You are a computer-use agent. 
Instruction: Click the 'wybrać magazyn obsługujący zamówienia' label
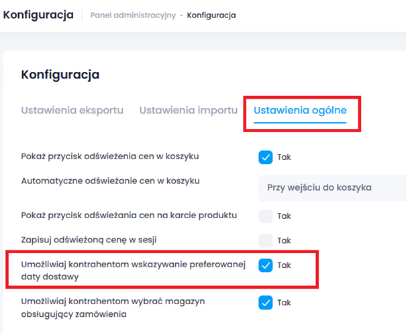point(113,307)
